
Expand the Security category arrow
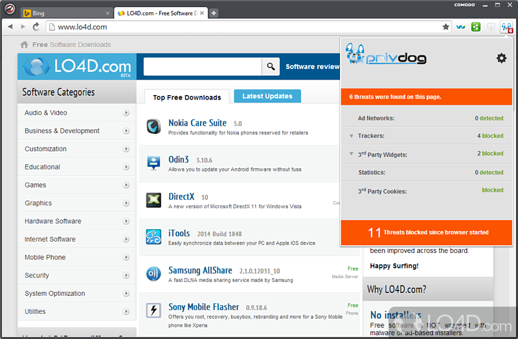(x=126, y=276)
